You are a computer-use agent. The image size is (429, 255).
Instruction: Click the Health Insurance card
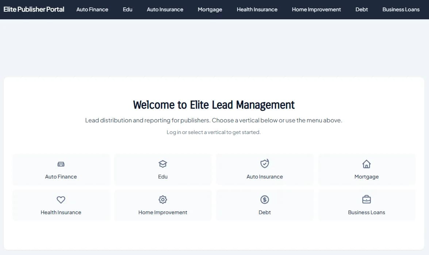click(x=61, y=205)
